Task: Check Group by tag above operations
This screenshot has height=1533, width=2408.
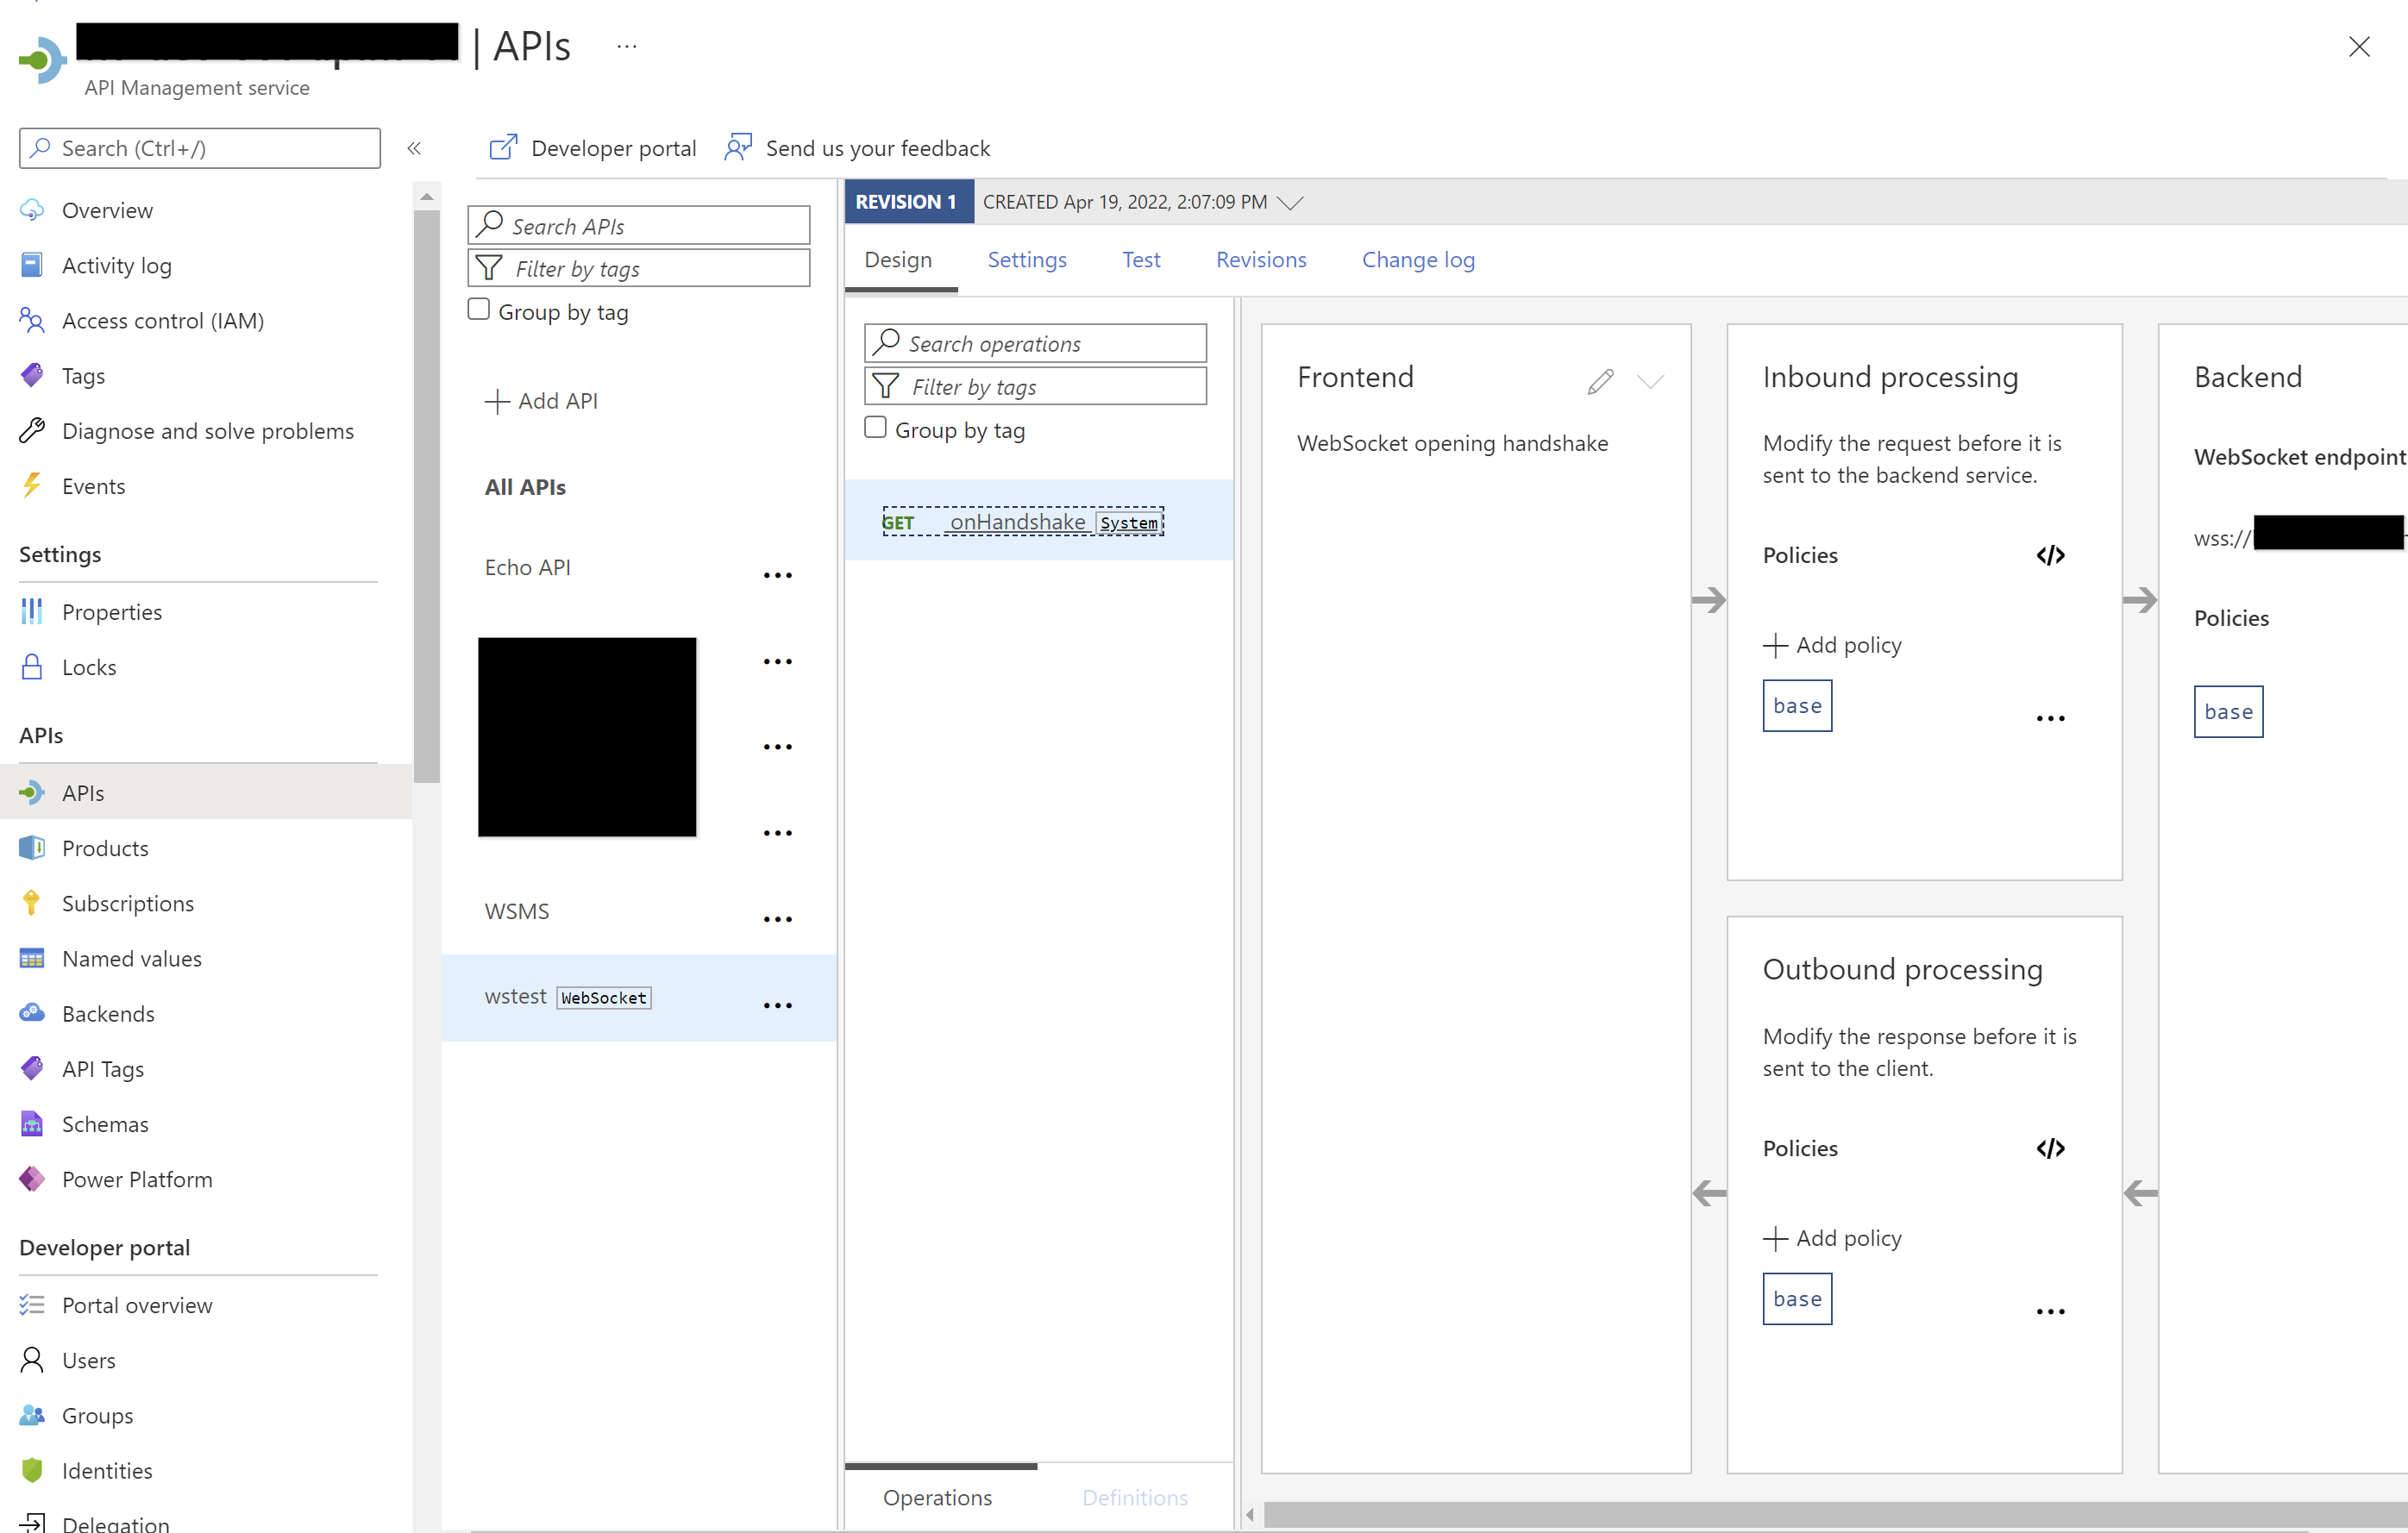Action: [x=875, y=426]
